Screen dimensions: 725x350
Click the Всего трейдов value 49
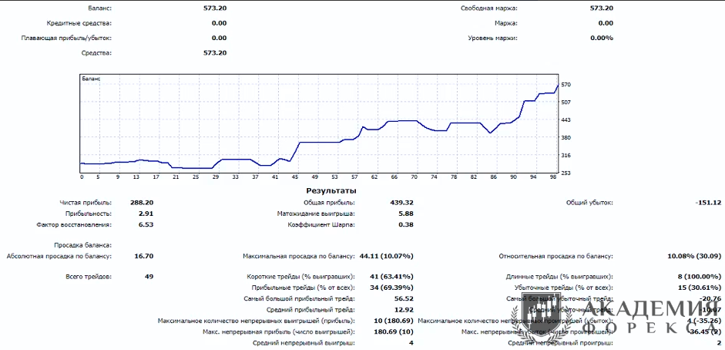click(x=149, y=276)
